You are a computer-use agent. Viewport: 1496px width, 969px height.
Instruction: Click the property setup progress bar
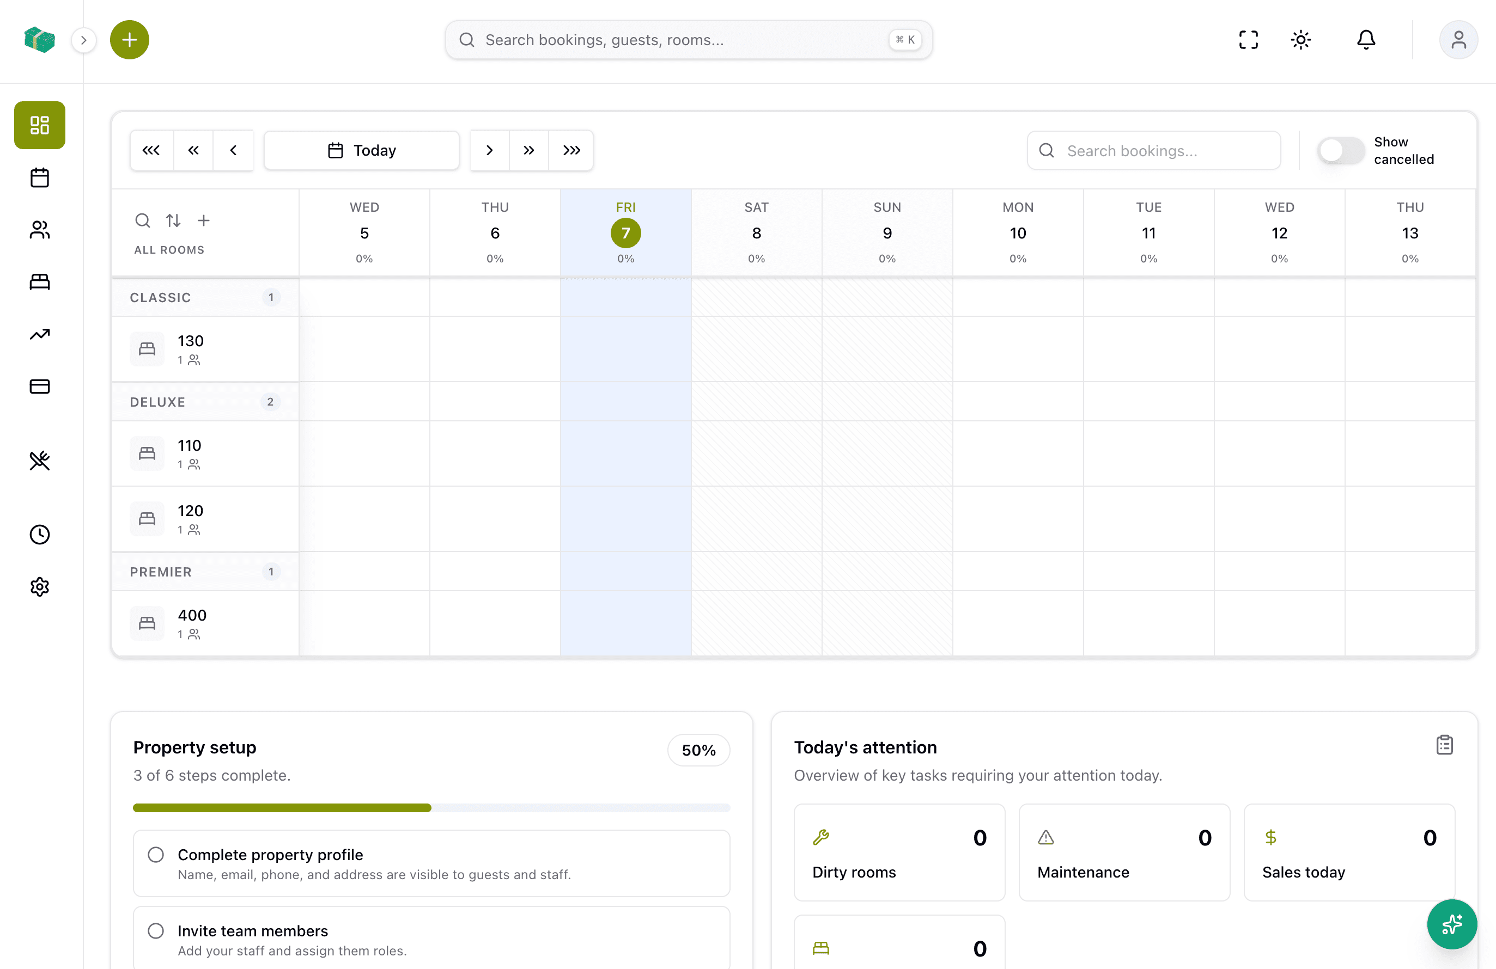pos(431,808)
